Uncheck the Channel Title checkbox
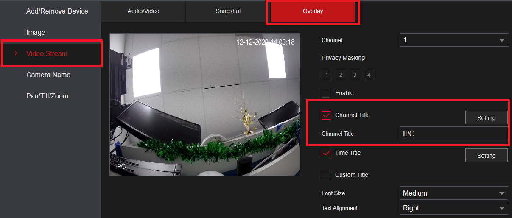Viewport: 512px width, 218px height. pos(326,115)
